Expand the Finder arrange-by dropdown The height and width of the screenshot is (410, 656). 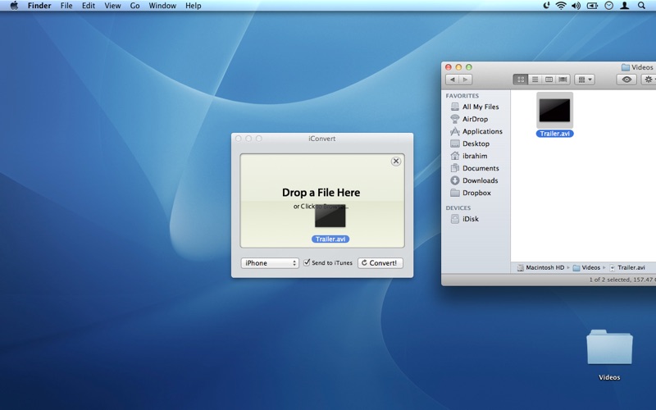coord(585,80)
